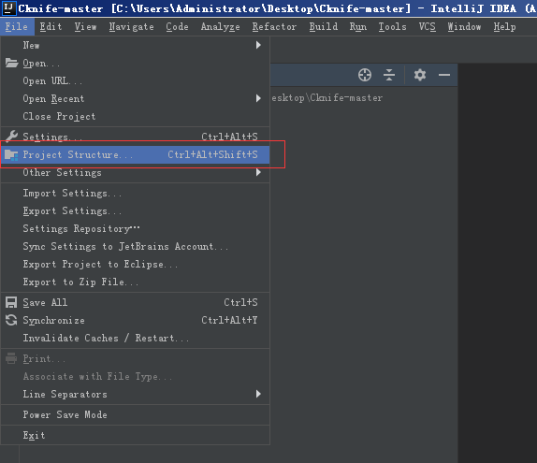Click the folder icon beside Open...

pyautogui.click(x=11, y=63)
